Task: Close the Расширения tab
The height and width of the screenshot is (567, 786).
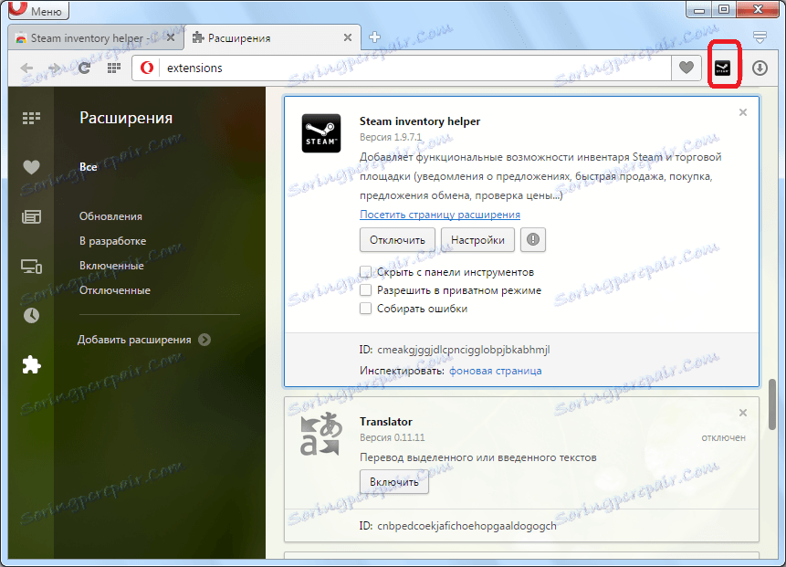Action: click(x=348, y=37)
